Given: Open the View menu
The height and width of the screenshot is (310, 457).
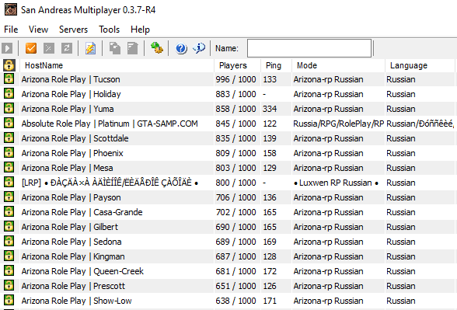Looking at the screenshot, I should click(38, 30).
